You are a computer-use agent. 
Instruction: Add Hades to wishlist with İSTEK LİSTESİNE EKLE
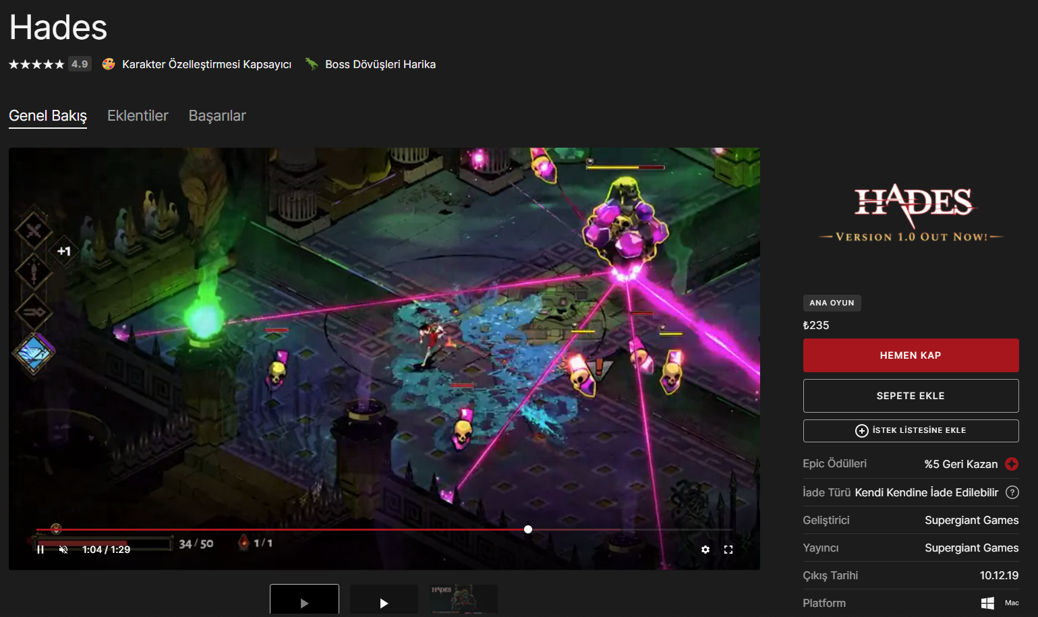tap(911, 431)
